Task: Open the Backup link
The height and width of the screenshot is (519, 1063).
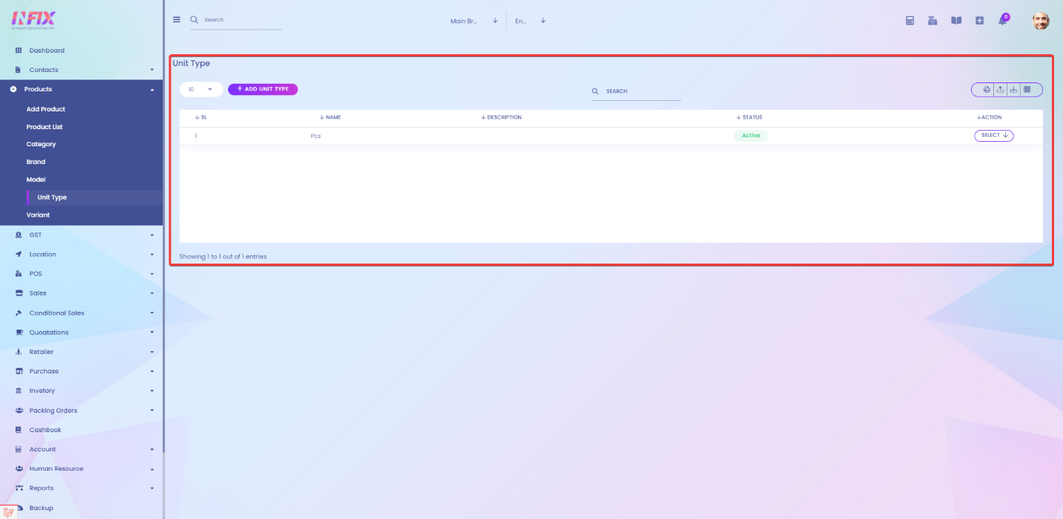Action: (x=42, y=508)
